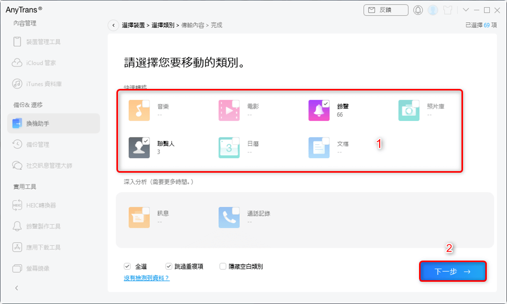Disable the 跳過重複項 checkbox

[169, 266]
